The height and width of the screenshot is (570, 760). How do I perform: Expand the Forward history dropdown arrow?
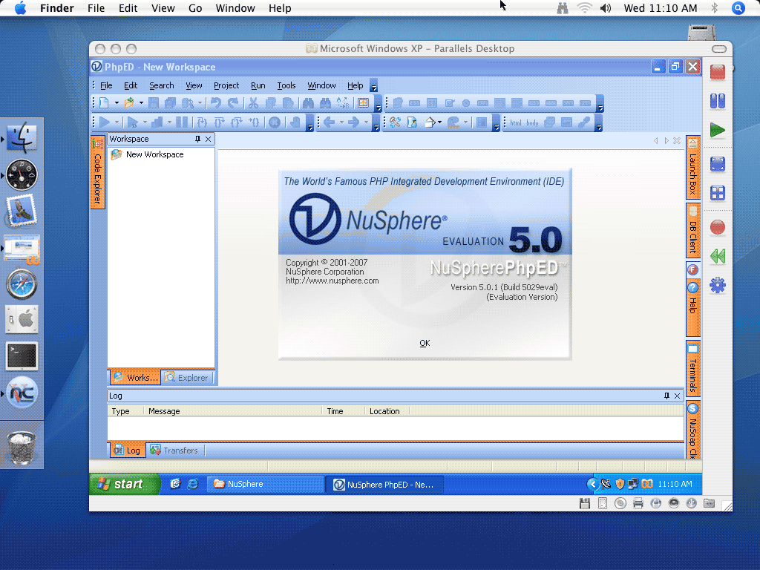(x=366, y=122)
